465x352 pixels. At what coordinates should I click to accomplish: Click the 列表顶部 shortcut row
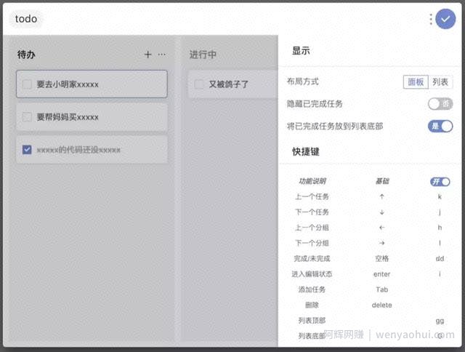pos(368,321)
